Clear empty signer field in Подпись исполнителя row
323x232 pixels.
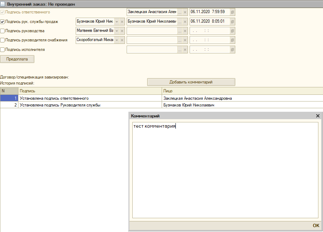185,50
